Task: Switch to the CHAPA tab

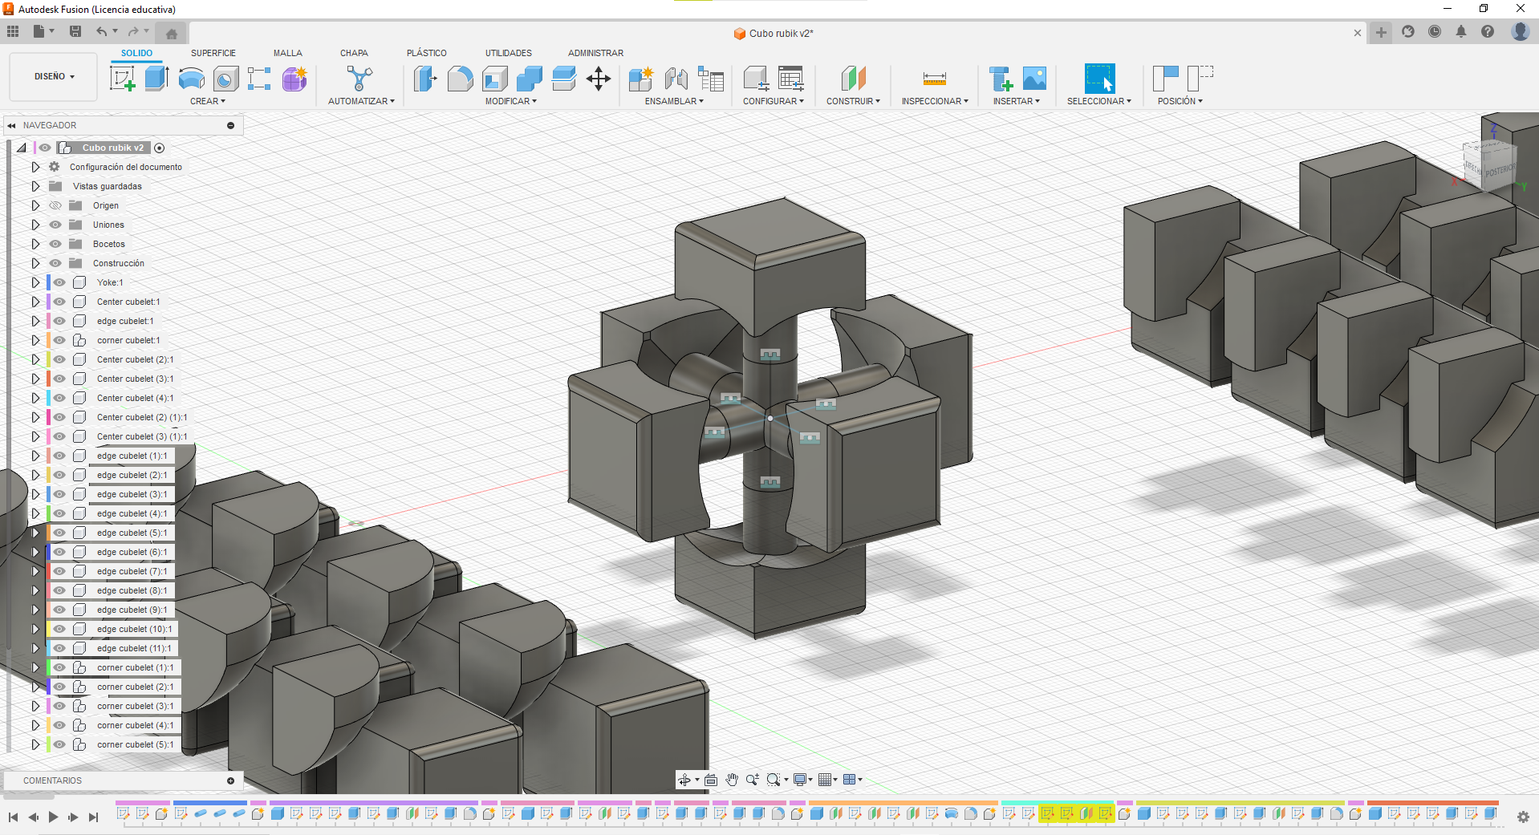Action: pos(354,53)
